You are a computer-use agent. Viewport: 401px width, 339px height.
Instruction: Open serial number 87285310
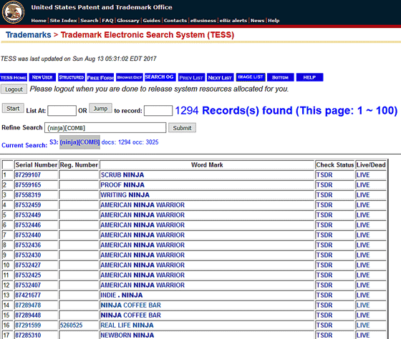tap(28, 335)
